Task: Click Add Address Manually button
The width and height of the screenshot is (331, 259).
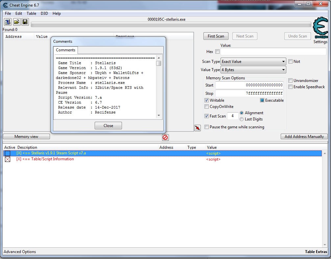Action: (x=304, y=137)
